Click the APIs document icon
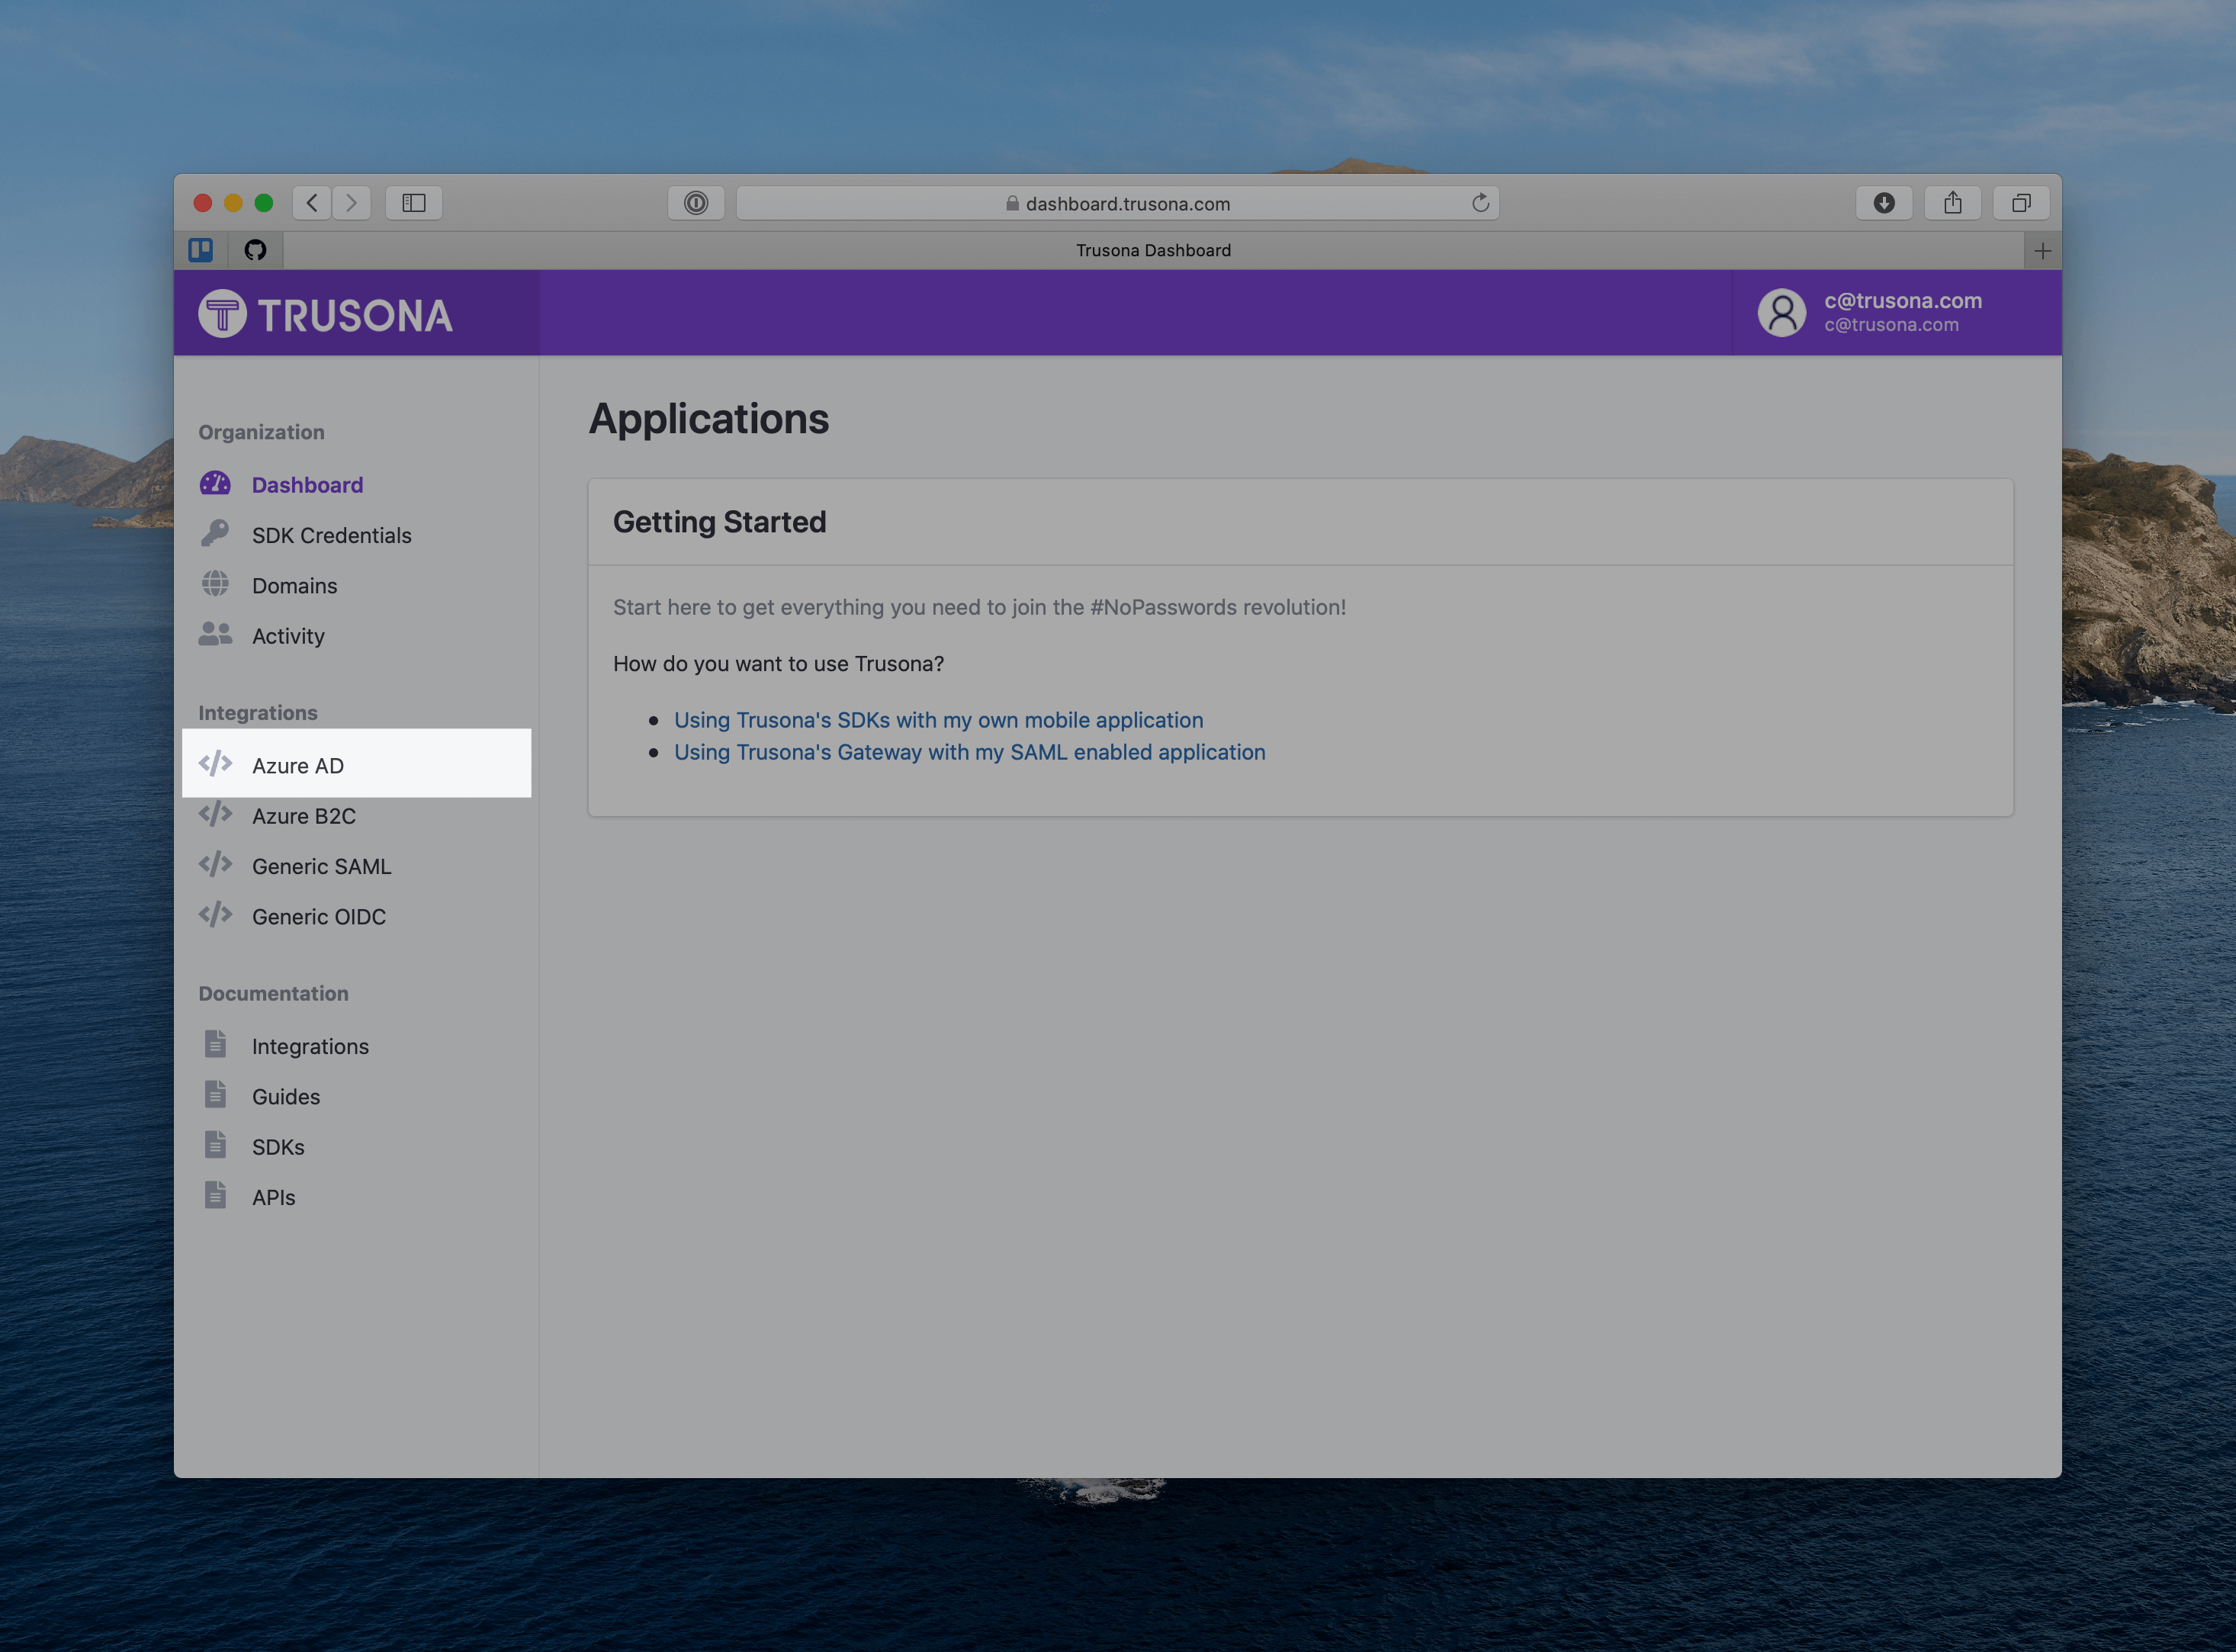This screenshot has height=1652, width=2236. coord(215,1194)
